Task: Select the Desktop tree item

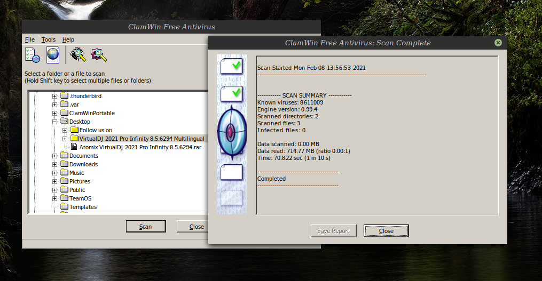Action: (80, 122)
